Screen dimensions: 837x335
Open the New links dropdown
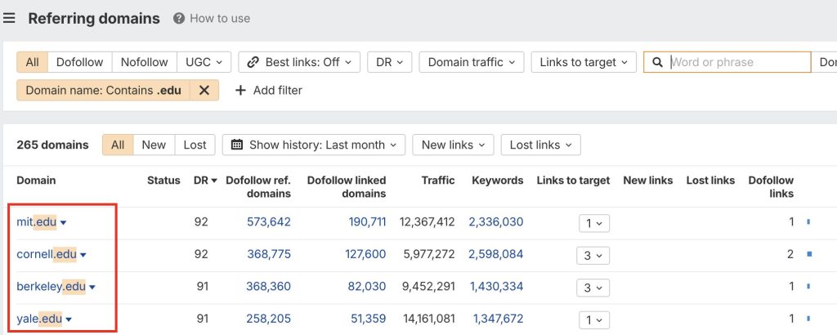tap(453, 145)
